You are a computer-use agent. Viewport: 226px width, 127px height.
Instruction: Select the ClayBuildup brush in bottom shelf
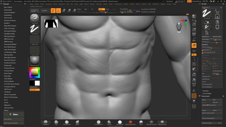click(x=67, y=123)
